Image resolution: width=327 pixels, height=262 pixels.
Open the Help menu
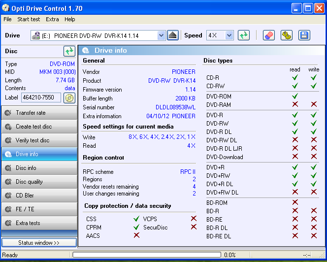point(69,19)
